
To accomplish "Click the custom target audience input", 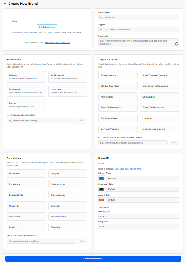I will pyautogui.click(x=133, y=143).
